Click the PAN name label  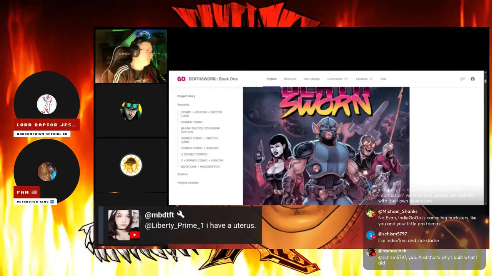coord(27,192)
